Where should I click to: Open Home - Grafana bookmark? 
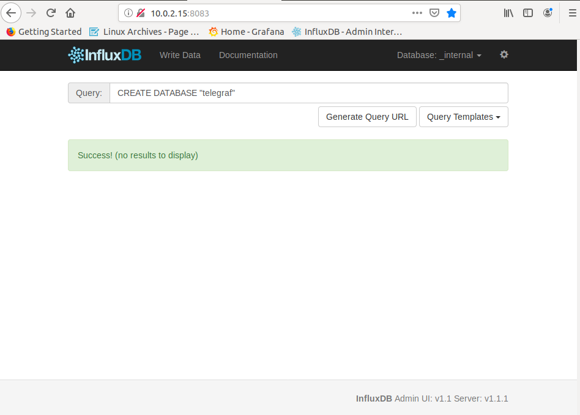click(247, 32)
